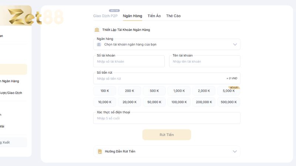Choose the 100 K amount preset

(x=105, y=91)
